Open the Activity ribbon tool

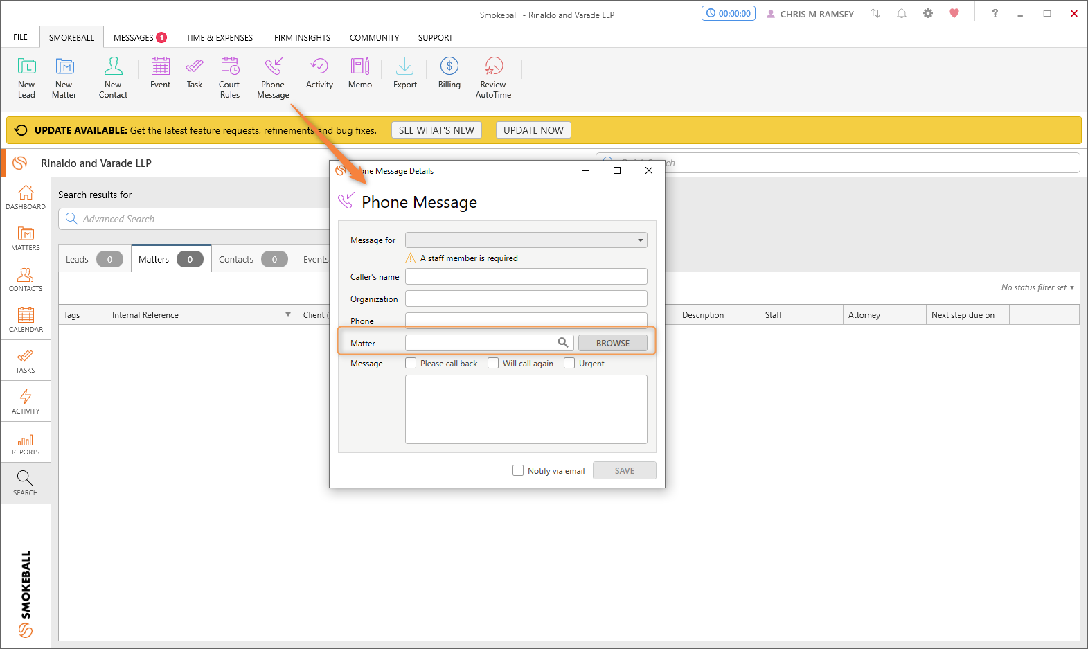click(x=319, y=73)
